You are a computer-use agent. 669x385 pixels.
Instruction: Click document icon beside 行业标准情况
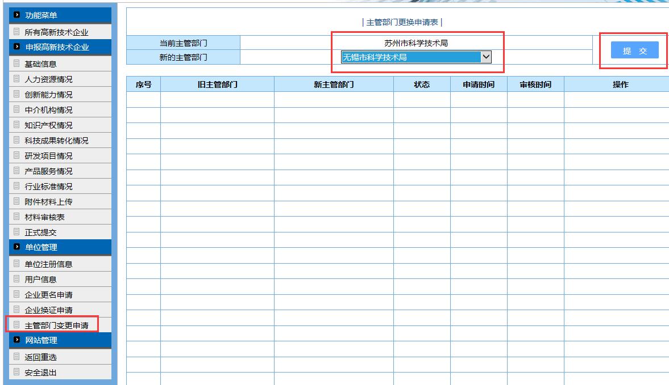[16, 186]
